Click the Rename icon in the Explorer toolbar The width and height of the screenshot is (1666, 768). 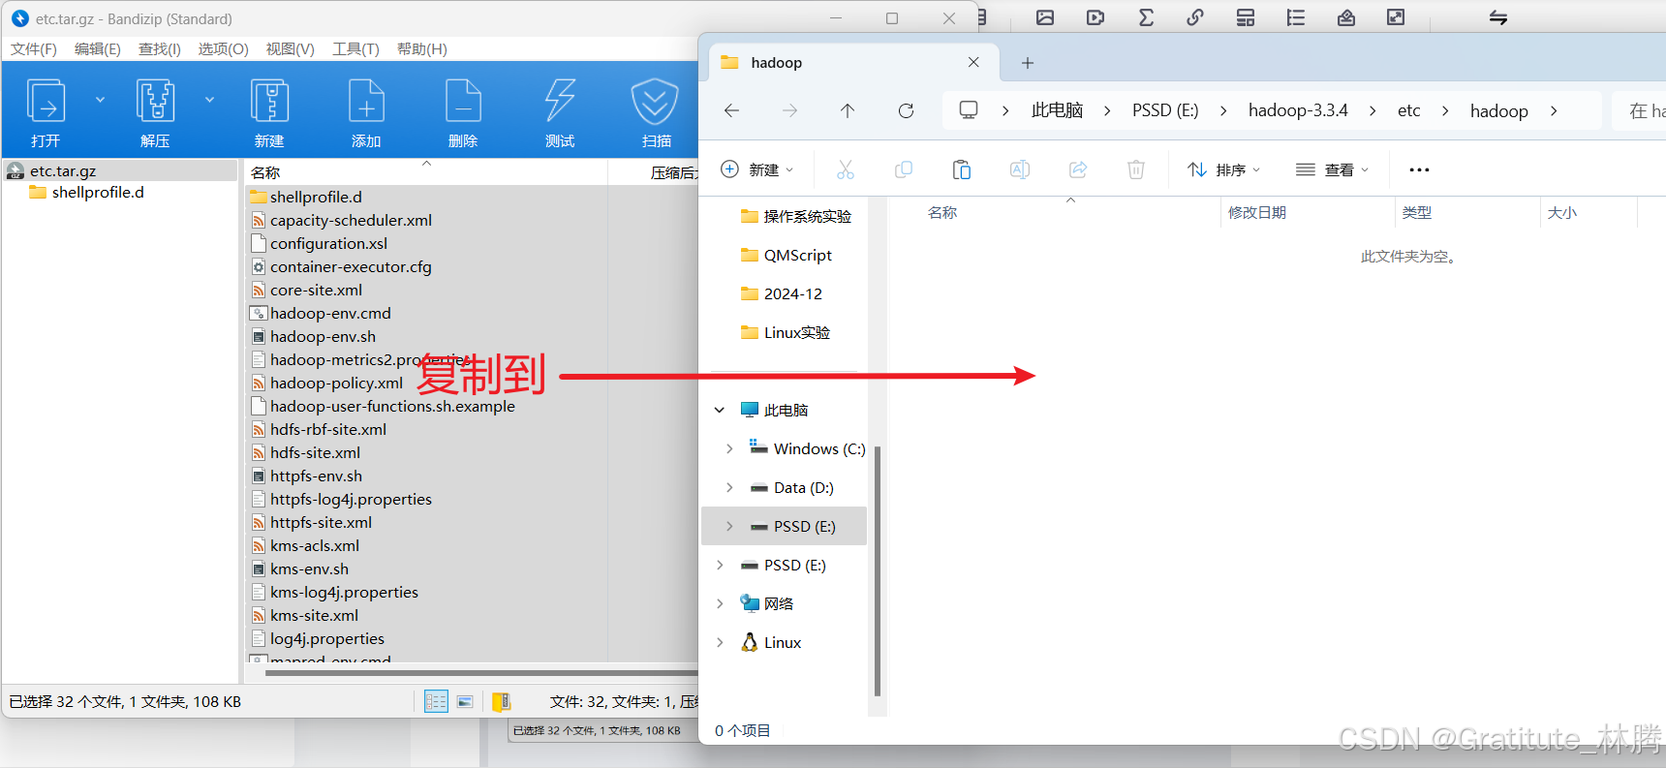(x=1020, y=169)
